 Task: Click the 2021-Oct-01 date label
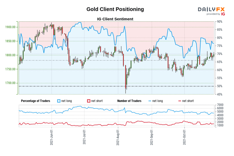tap(184, 137)
